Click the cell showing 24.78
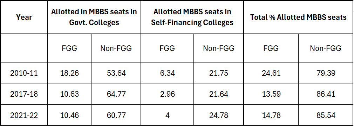The image size is (354, 126). tap(219, 115)
